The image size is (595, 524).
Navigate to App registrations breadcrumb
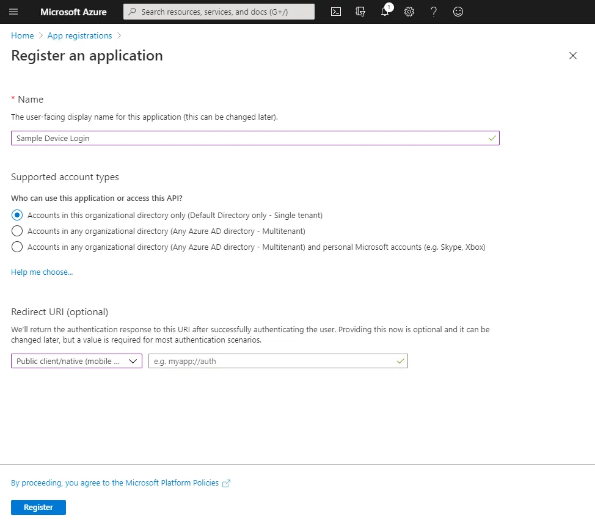click(79, 35)
